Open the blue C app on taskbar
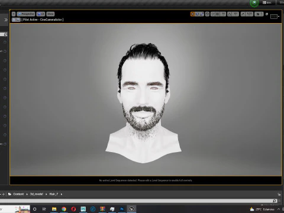Viewport: 284px width, 213px height. click(x=93, y=209)
